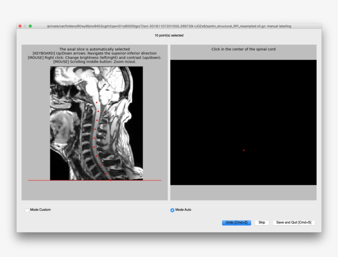This screenshot has height=257, width=338.
Task: Click the black axial slice view
Action: tap(243, 123)
